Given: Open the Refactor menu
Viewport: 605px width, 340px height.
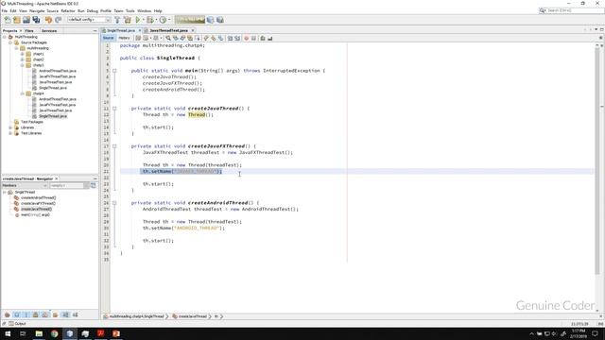Looking at the screenshot, I should tap(68, 10).
